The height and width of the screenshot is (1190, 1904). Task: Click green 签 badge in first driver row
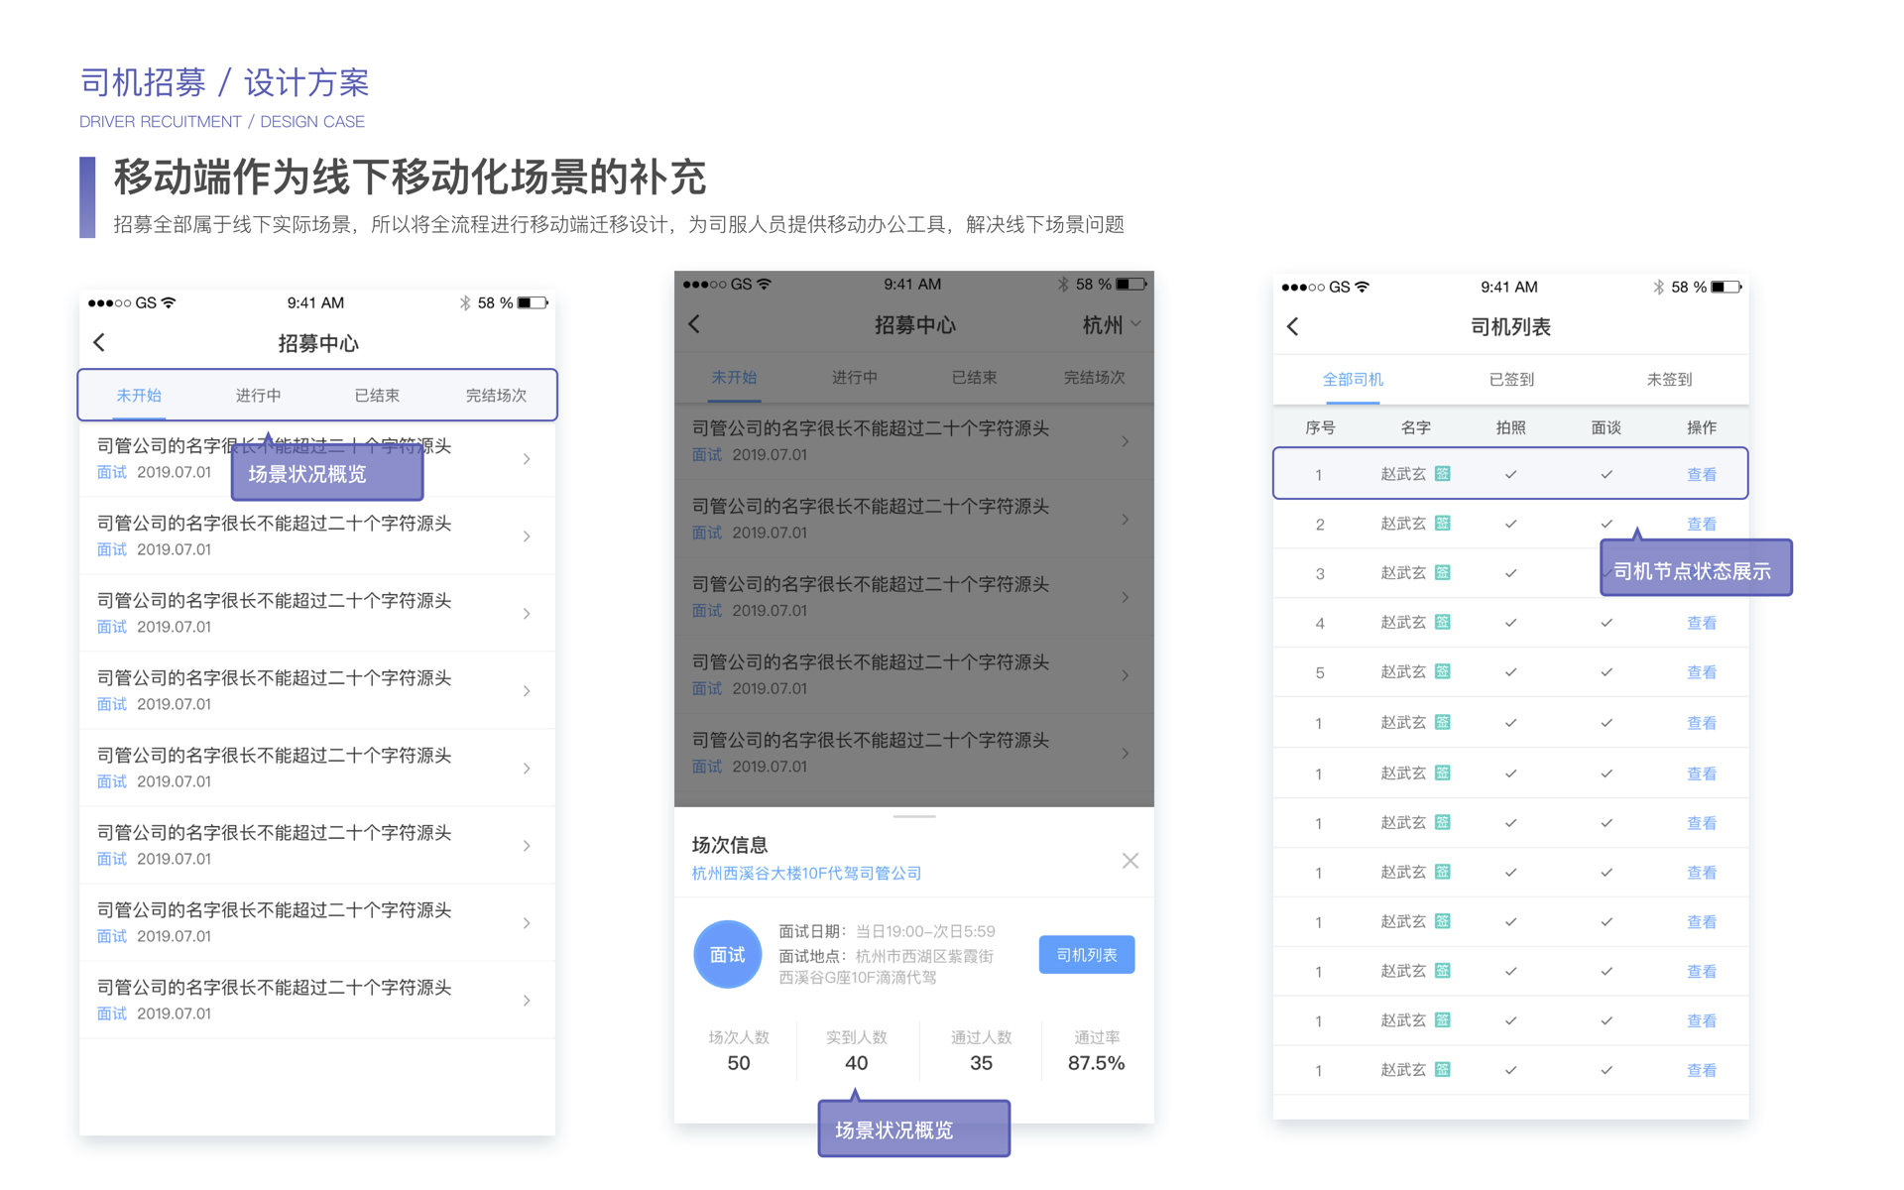click(x=1443, y=474)
